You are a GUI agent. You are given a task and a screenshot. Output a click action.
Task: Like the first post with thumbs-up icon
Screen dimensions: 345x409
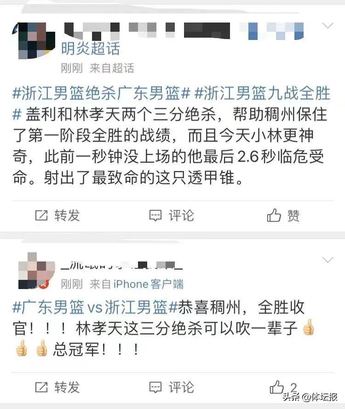(274, 215)
